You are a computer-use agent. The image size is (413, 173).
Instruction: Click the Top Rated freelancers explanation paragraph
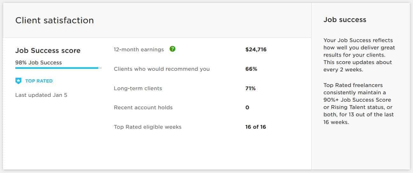click(358, 104)
